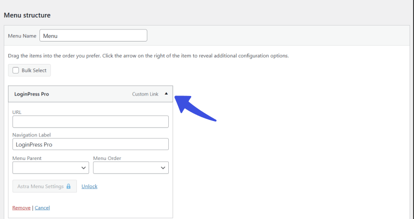Click the lock icon on Astra Menu Settings
Screen dimensions: 414x219
click(x=68, y=186)
